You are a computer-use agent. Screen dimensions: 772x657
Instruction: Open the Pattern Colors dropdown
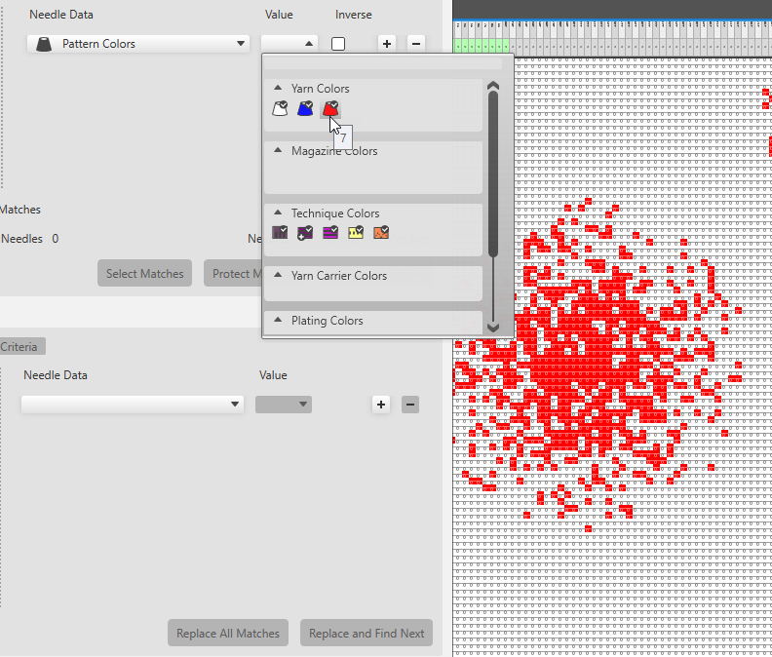[138, 44]
